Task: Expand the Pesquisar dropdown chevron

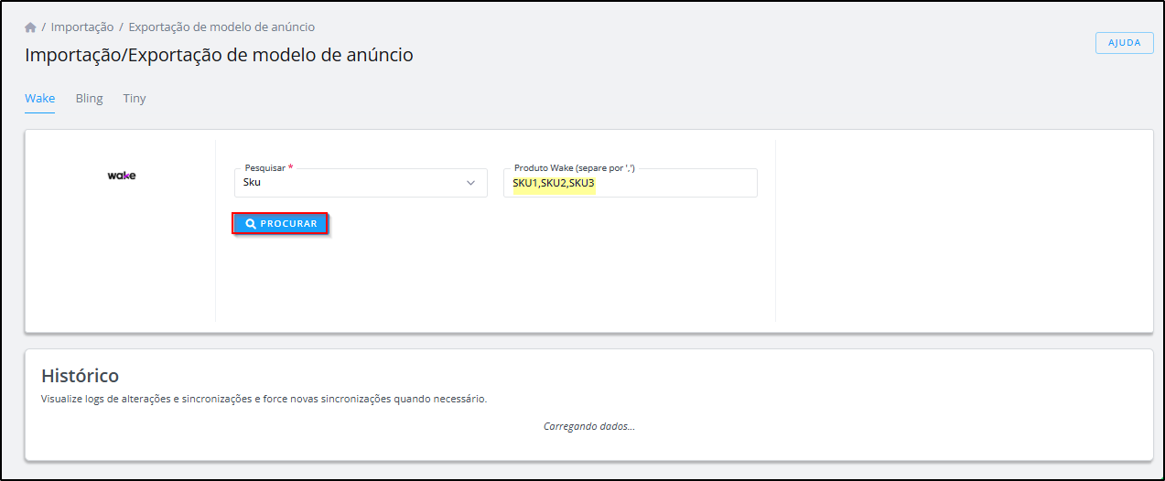Action: (470, 183)
